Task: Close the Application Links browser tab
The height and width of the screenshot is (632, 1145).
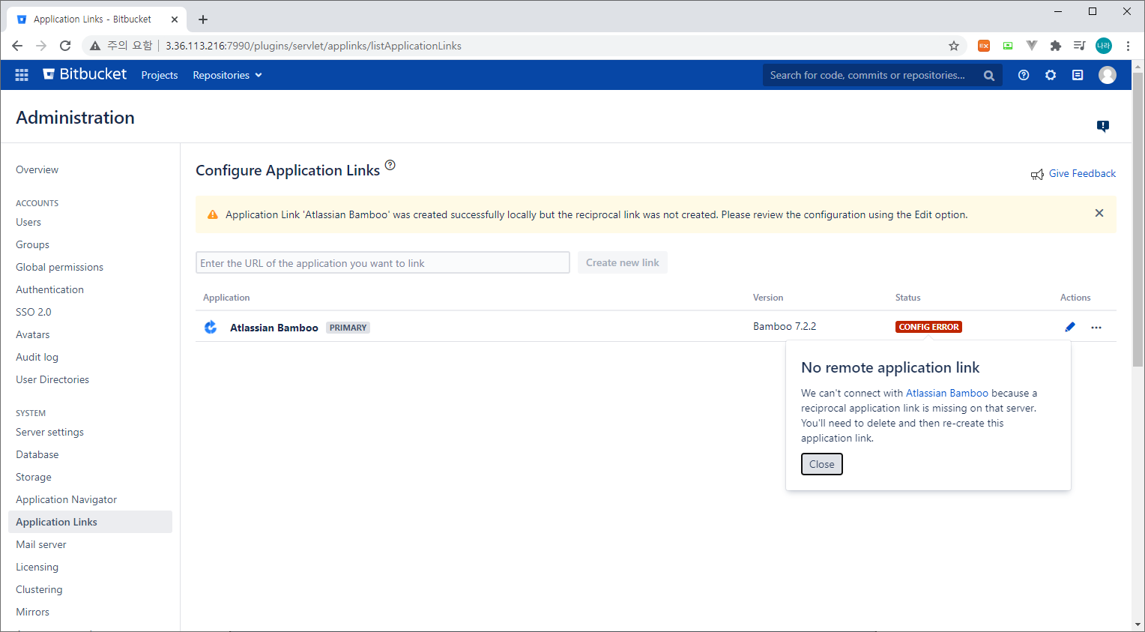Action: (175, 19)
